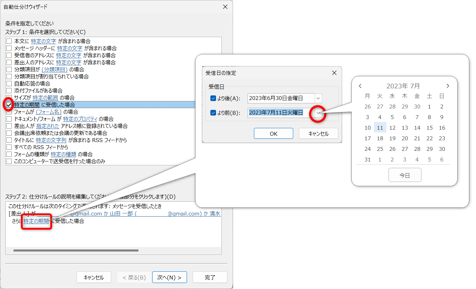This screenshot has width=476, height=289.
Task: Uncheck the より前(B) checkbox
Action: click(x=213, y=113)
